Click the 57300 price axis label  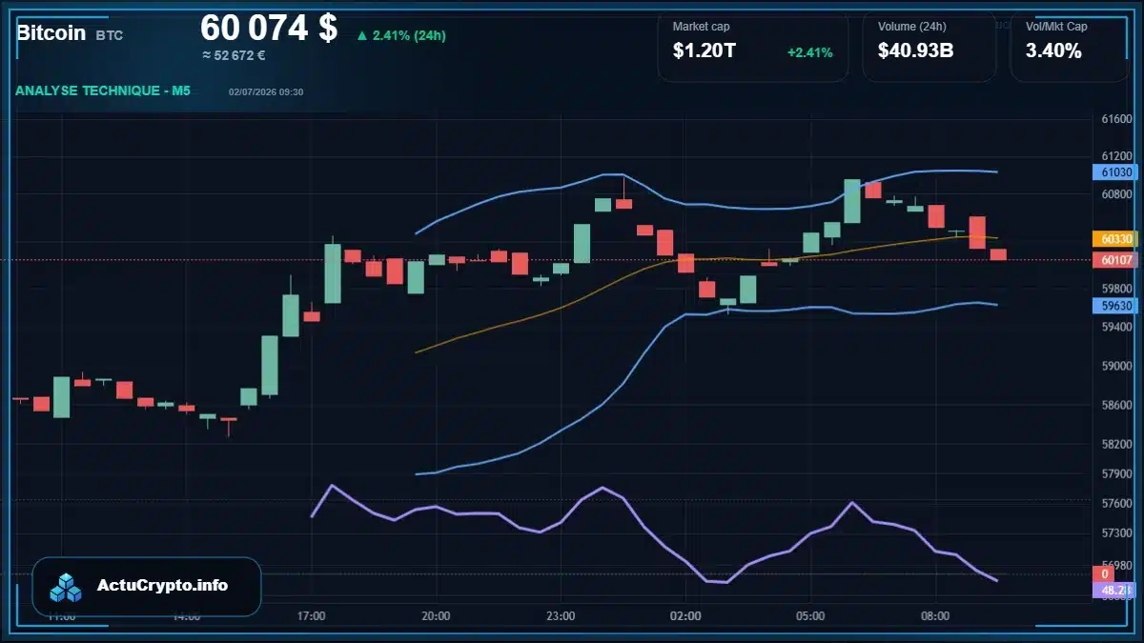(x=1115, y=532)
